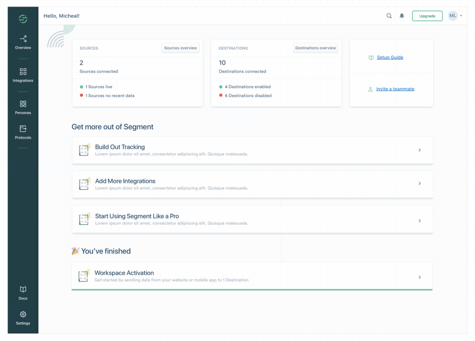The image size is (475, 341).
Task: Open Docs from the sidebar
Action: 23,293
